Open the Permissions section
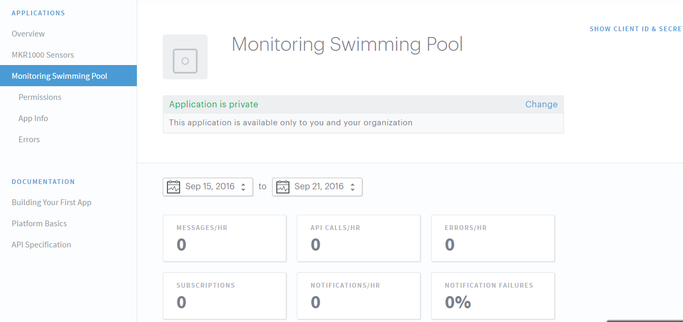 coord(40,97)
